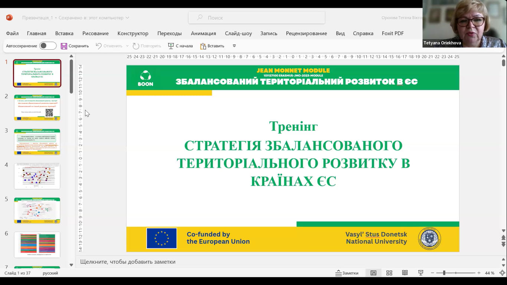
Task: Click the Поиск search box
Action: point(257,17)
